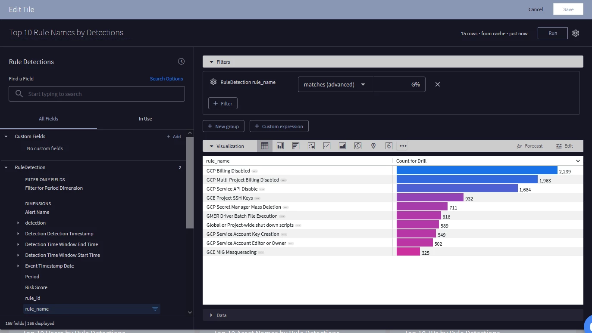Remove the rule_name filter with X

pyautogui.click(x=438, y=84)
